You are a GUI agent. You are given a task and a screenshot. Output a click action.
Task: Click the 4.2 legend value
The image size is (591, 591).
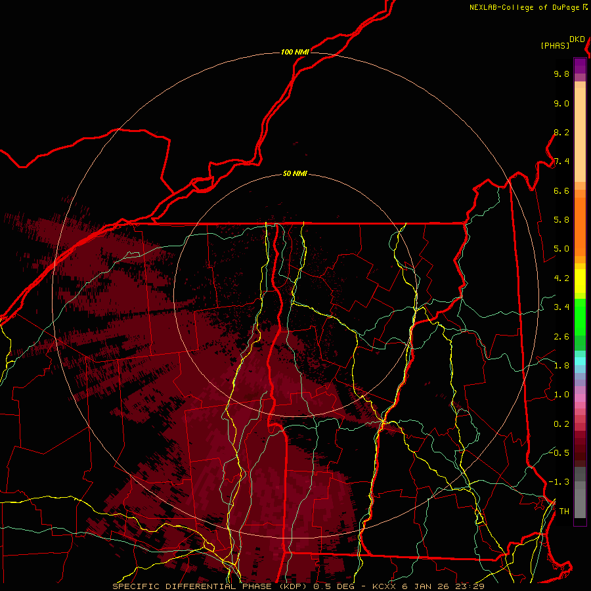(561, 278)
